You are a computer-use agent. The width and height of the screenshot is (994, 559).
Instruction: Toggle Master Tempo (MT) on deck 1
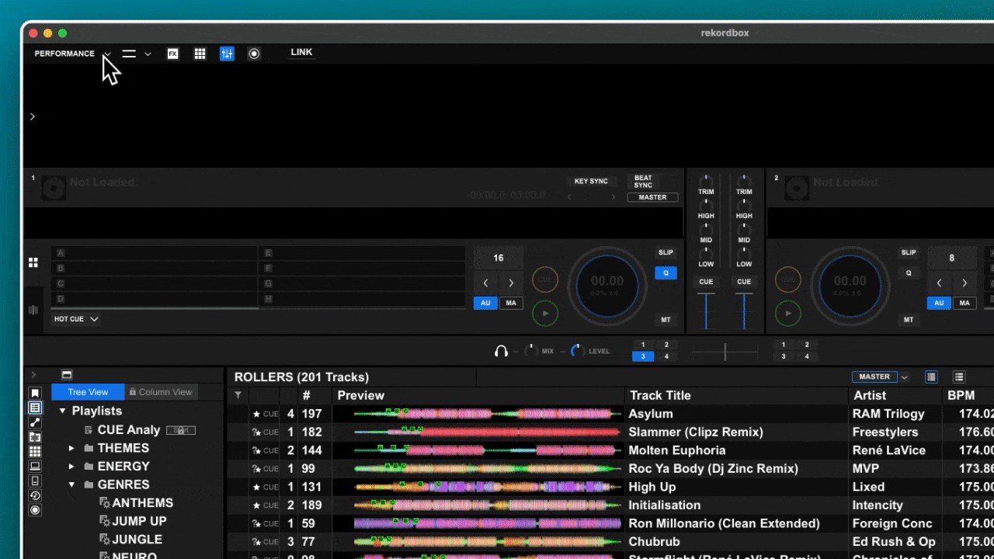tap(666, 320)
